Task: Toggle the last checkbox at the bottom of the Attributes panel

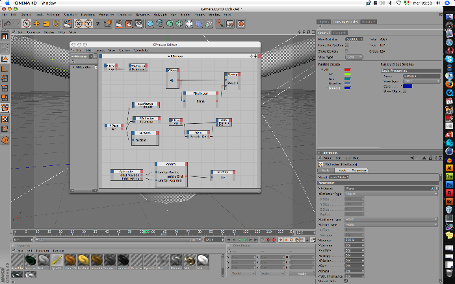Action: click(346, 281)
